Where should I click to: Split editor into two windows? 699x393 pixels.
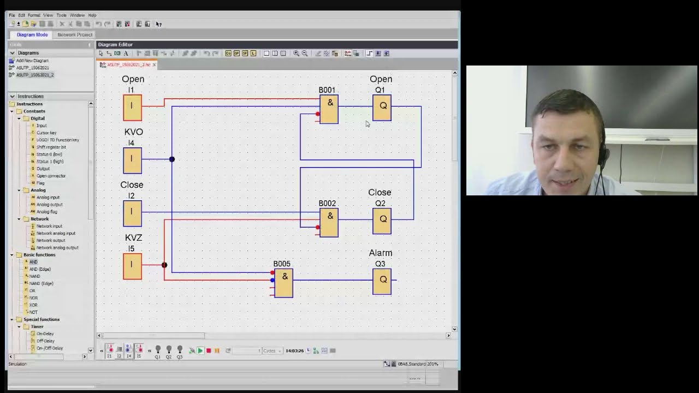click(275, 53)
